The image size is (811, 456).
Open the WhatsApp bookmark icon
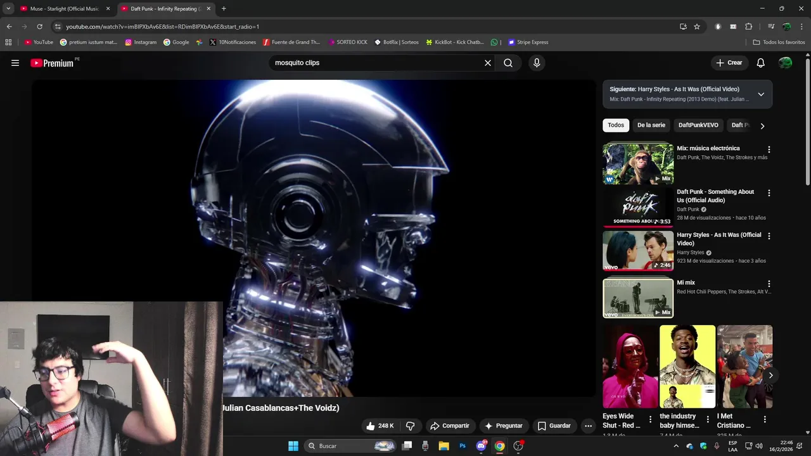[494, 42]
